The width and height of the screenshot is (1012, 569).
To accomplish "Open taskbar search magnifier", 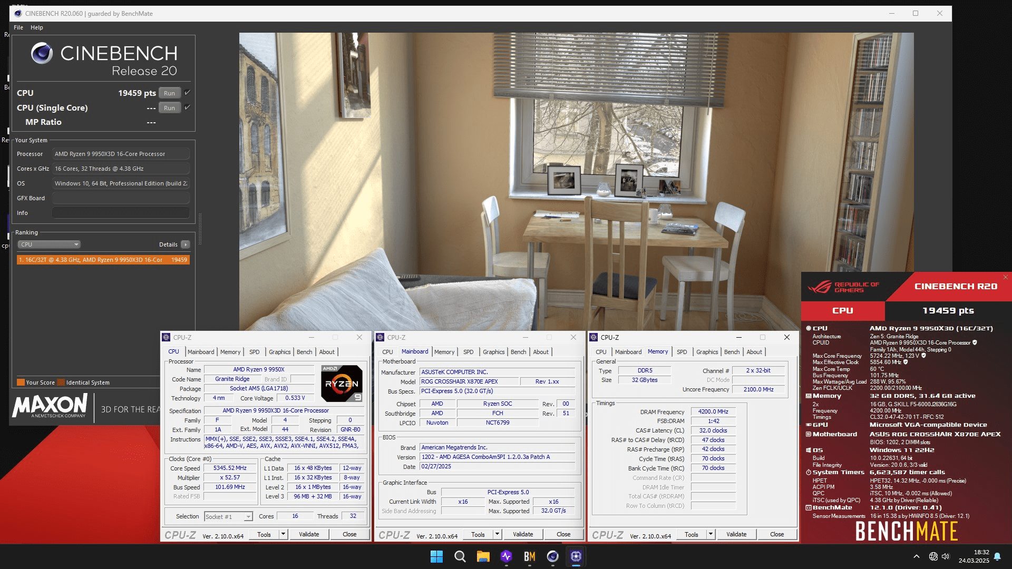I will point(460,556).
